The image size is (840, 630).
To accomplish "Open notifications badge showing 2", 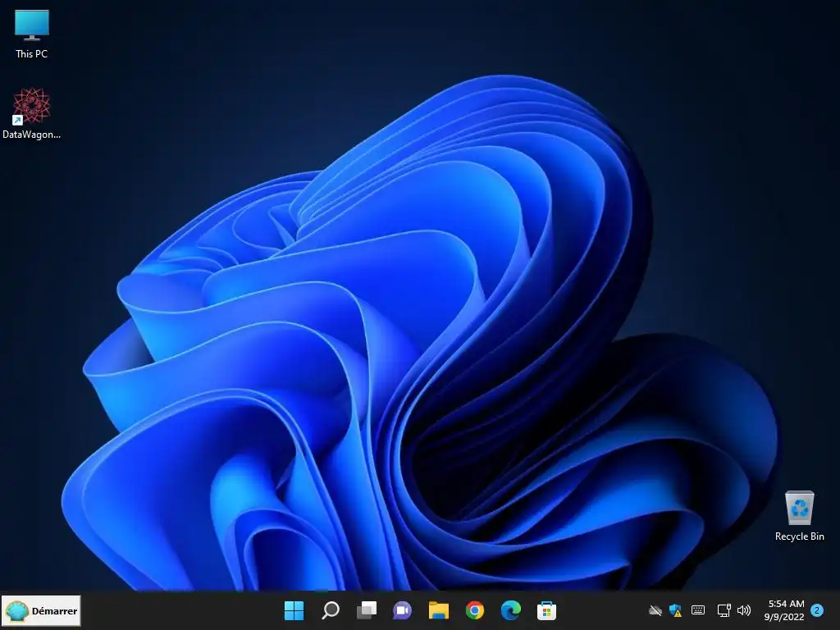I will 817,610.
